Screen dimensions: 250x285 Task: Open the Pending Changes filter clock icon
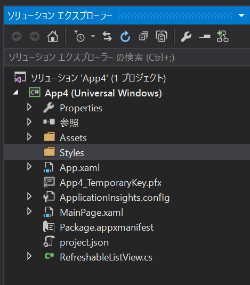(x=79, y=36)
